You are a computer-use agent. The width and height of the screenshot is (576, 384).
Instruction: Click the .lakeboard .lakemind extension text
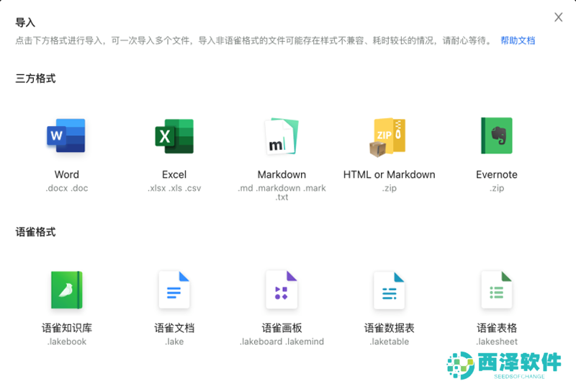point(282,341)
